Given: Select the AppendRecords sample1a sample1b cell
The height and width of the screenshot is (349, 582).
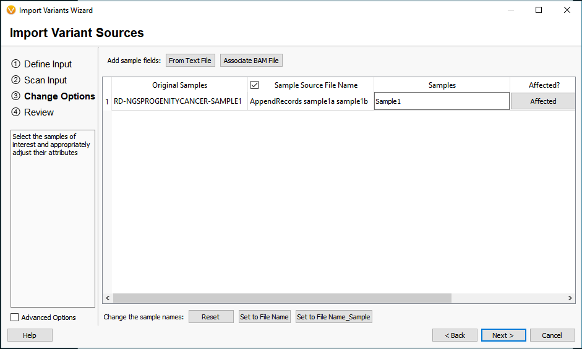Looking at the screenshot, I should (x=310, y=101).
